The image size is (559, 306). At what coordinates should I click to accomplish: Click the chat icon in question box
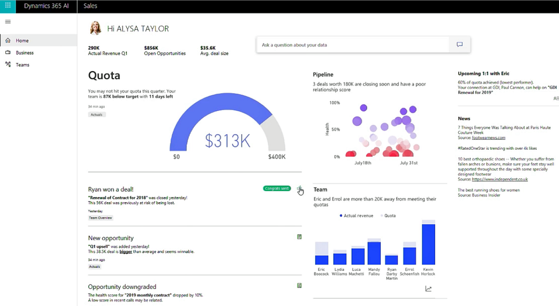pyautogui.click(x=459, y=44)
